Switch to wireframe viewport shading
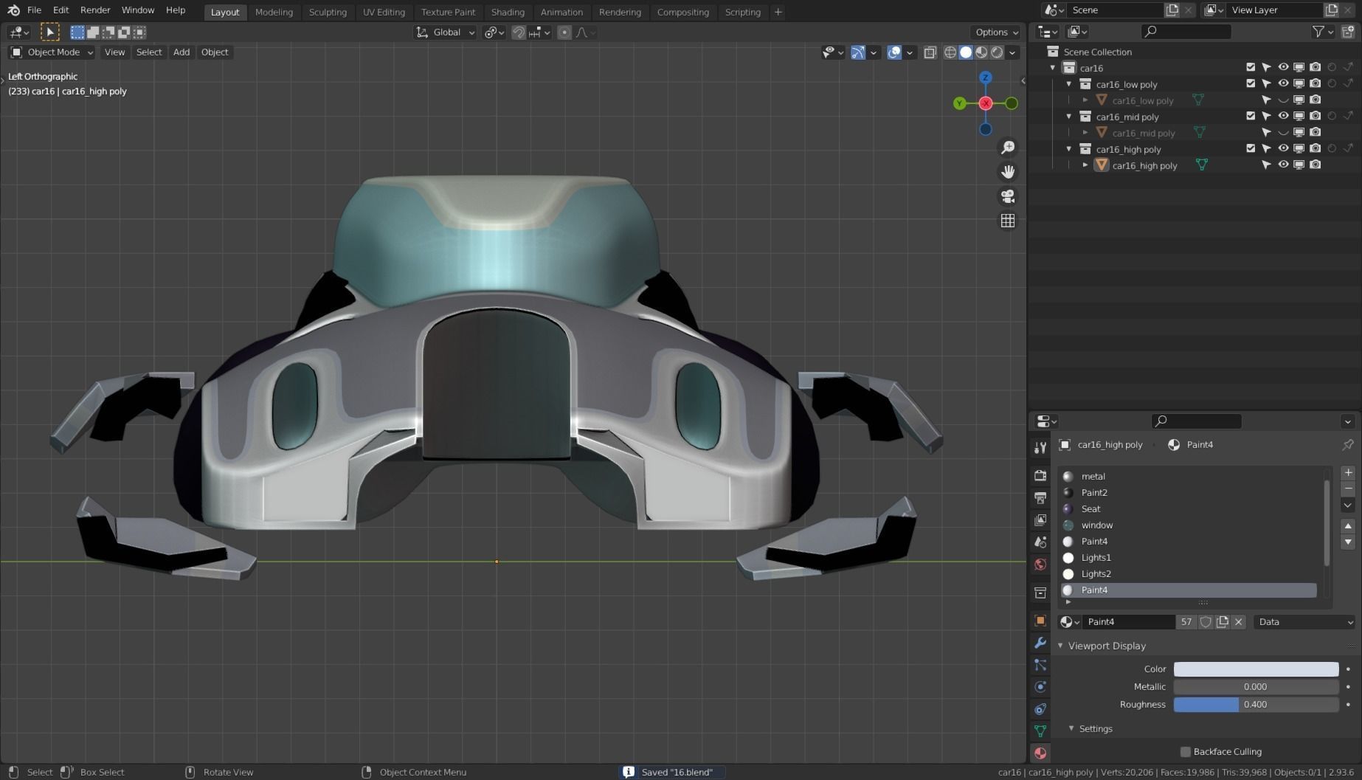Image resolution: width=1362 pixels, height=780 pixels. [950, 52]
